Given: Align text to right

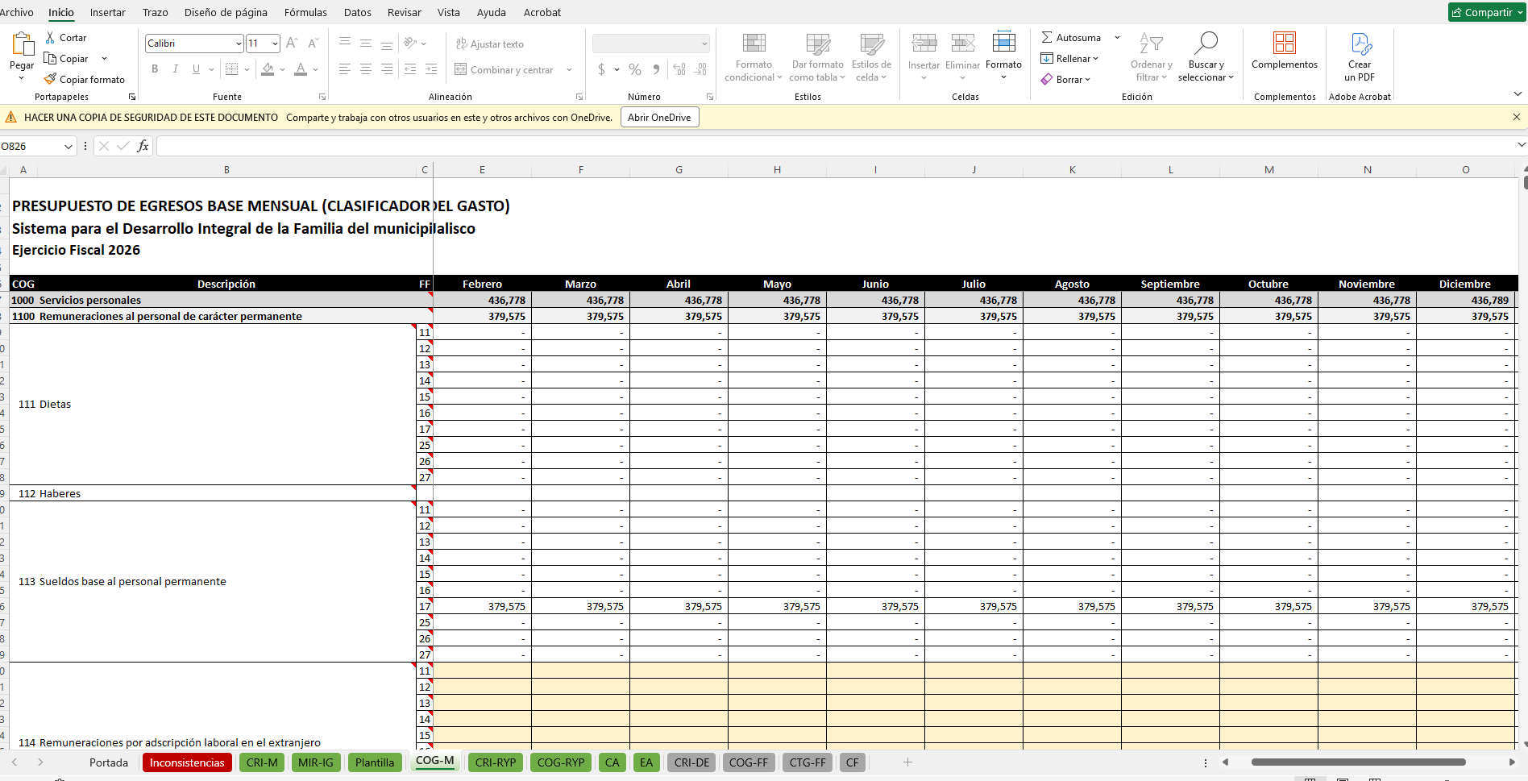Looking at the screenshot, I should (x=387, y=69).
